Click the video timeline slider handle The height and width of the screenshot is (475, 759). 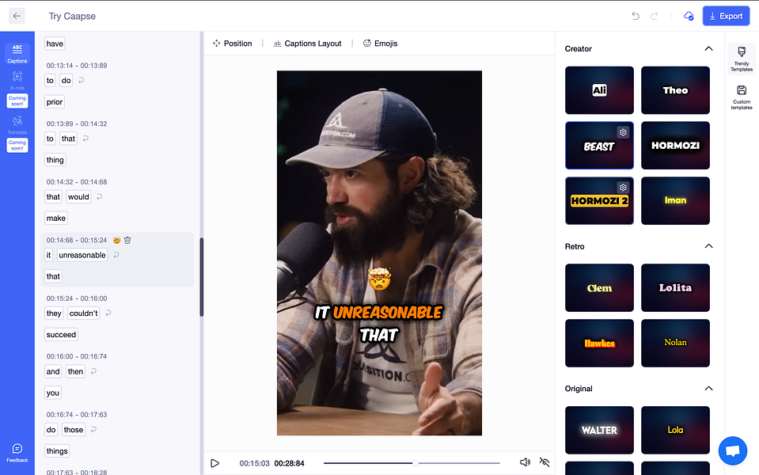(416, 463)
